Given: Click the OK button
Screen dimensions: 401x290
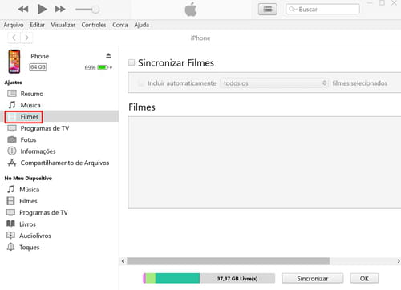Looking at the screenshot, I should (364, 278).
